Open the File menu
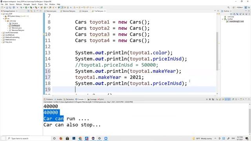Screen dimensions: 251x141 [2, 4]
